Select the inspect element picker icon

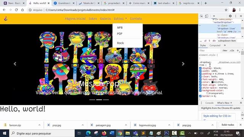coord(201,16)
